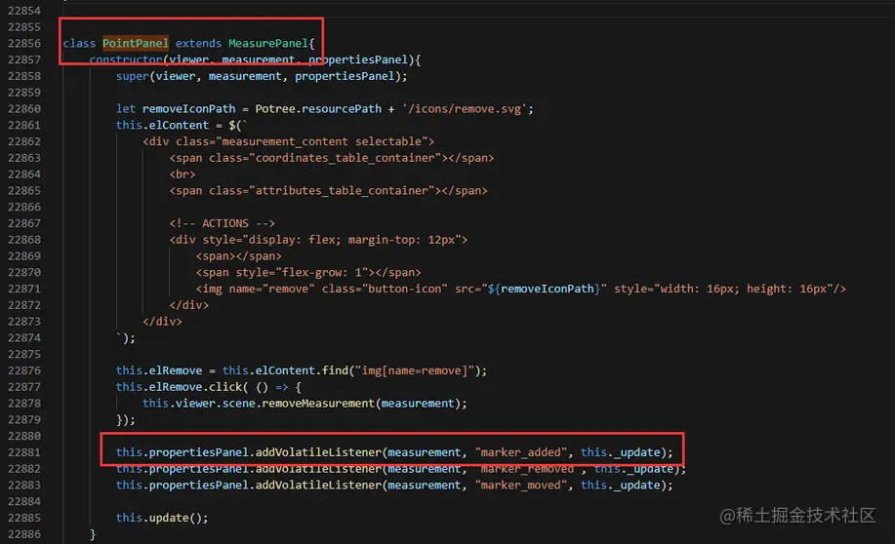Click line number 22856 in the gutter

coord(24,43)
